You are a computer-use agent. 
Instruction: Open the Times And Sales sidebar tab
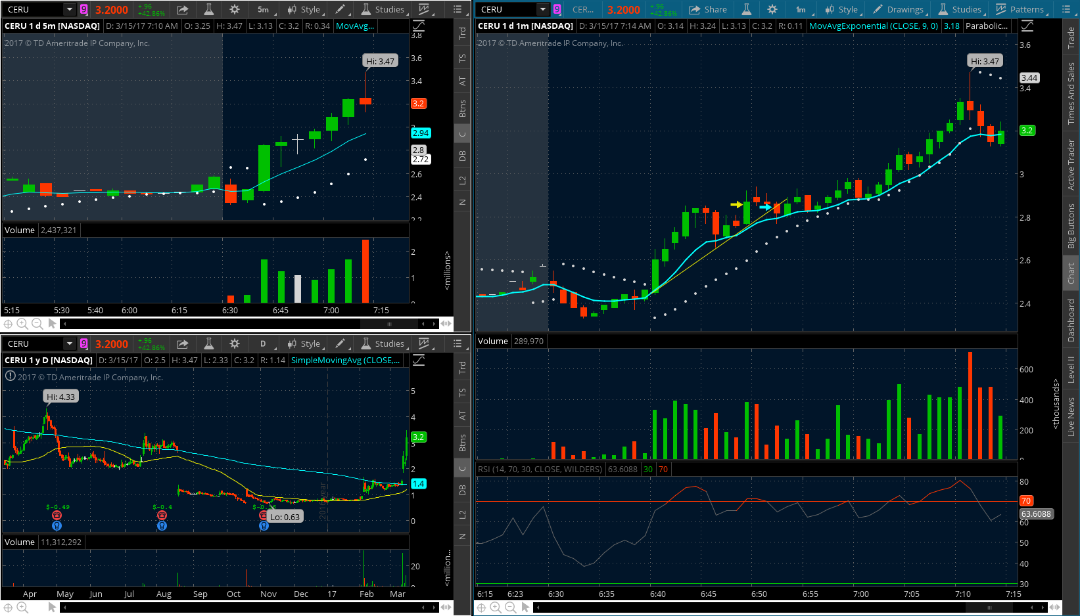point(1071,93)
